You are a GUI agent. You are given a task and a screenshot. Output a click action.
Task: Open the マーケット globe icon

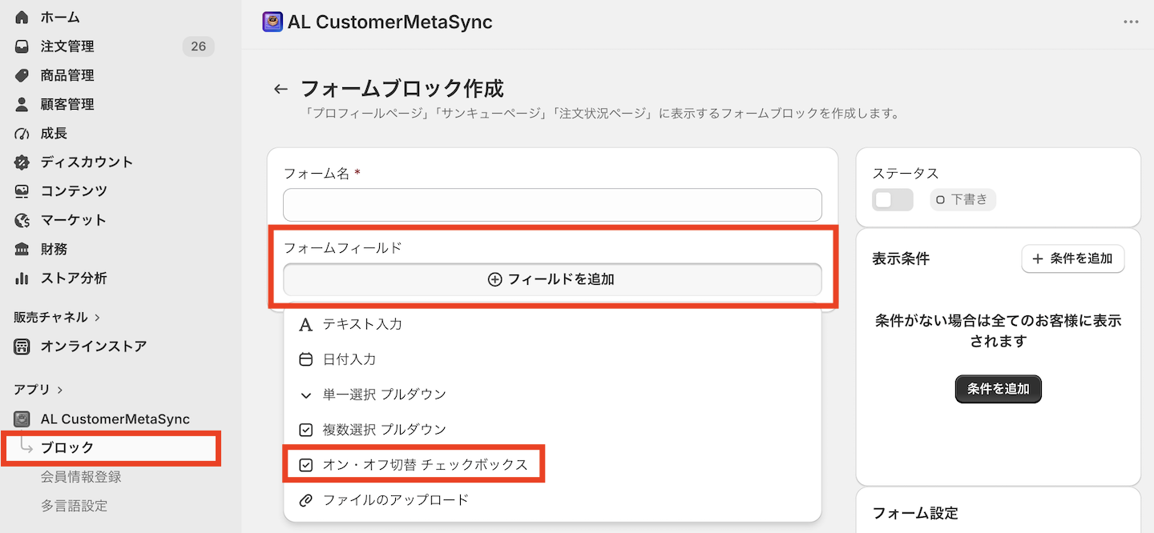tap(22, 220)
